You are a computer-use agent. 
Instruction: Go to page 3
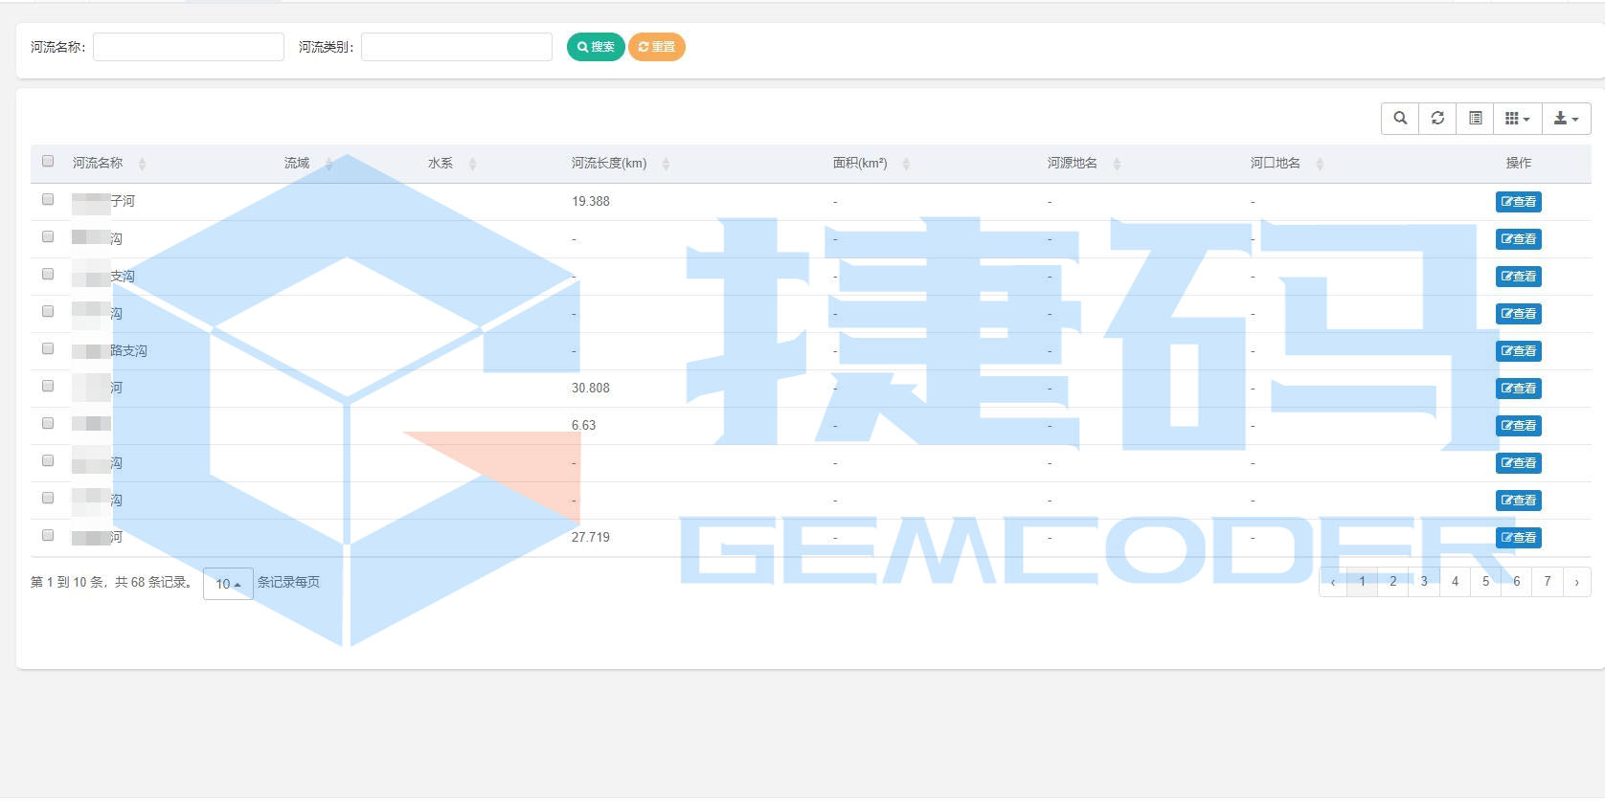click(1424, 582)
